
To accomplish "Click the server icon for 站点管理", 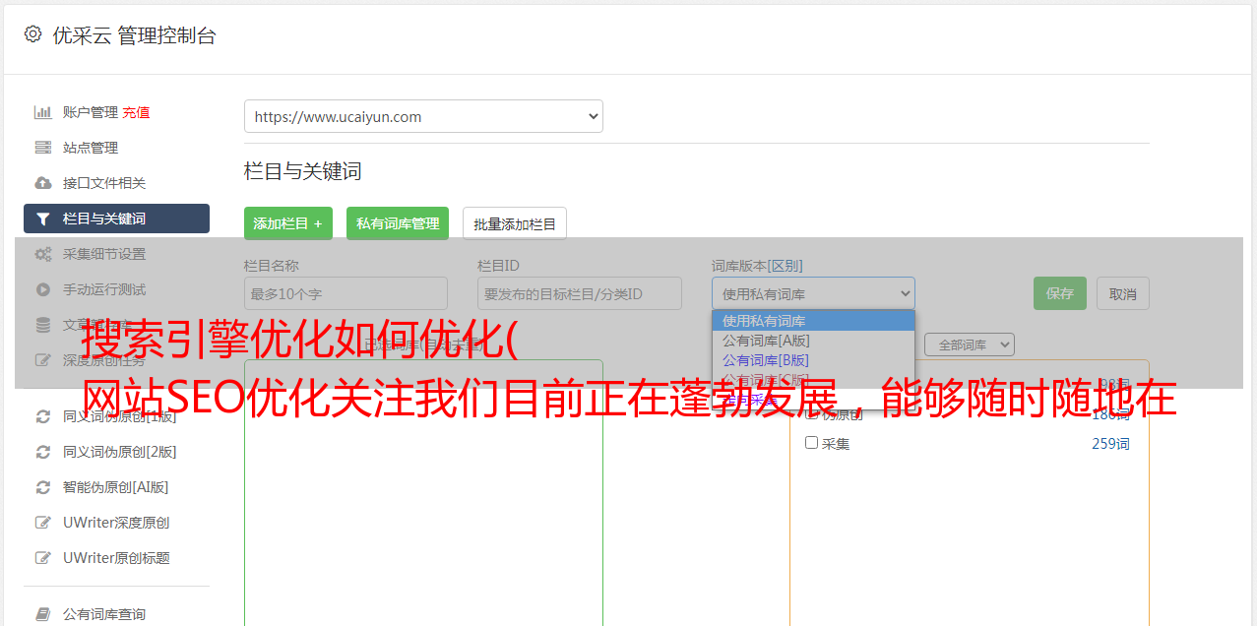I will (x=43, y=148).
